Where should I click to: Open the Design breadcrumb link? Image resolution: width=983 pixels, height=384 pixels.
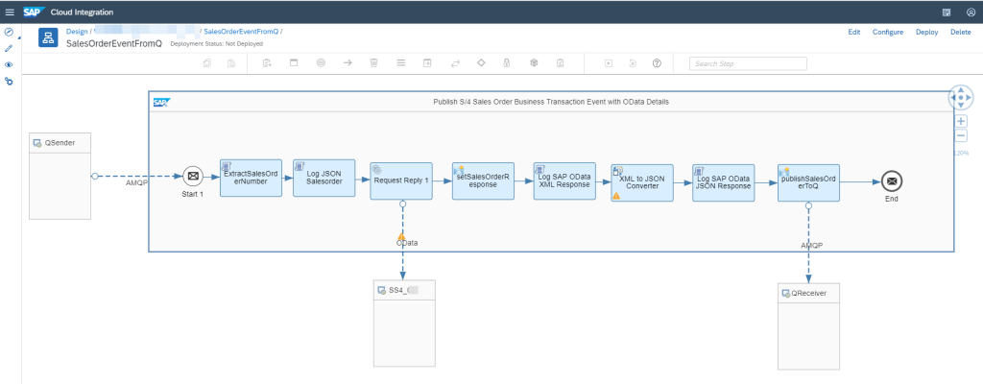(77, 32)
